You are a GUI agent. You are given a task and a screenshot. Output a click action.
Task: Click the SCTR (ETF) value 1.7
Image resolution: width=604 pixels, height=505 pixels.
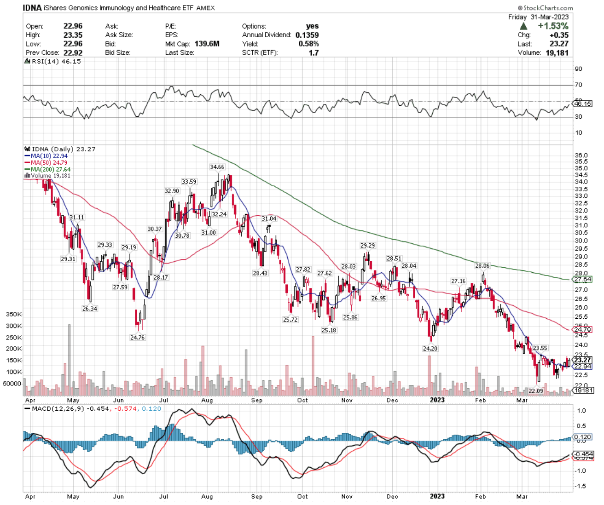[314, 52]
